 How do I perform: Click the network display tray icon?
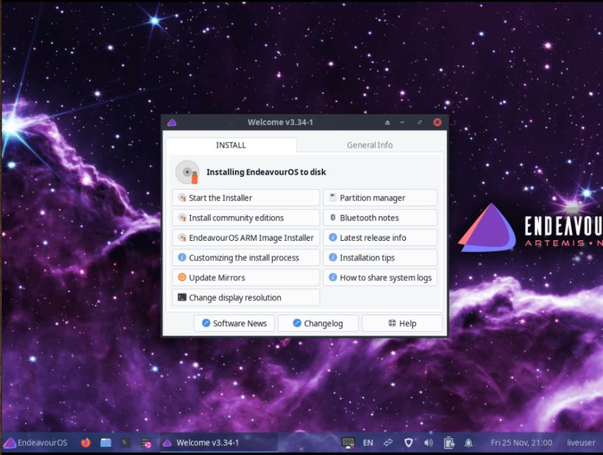click(x=348, y=442)
